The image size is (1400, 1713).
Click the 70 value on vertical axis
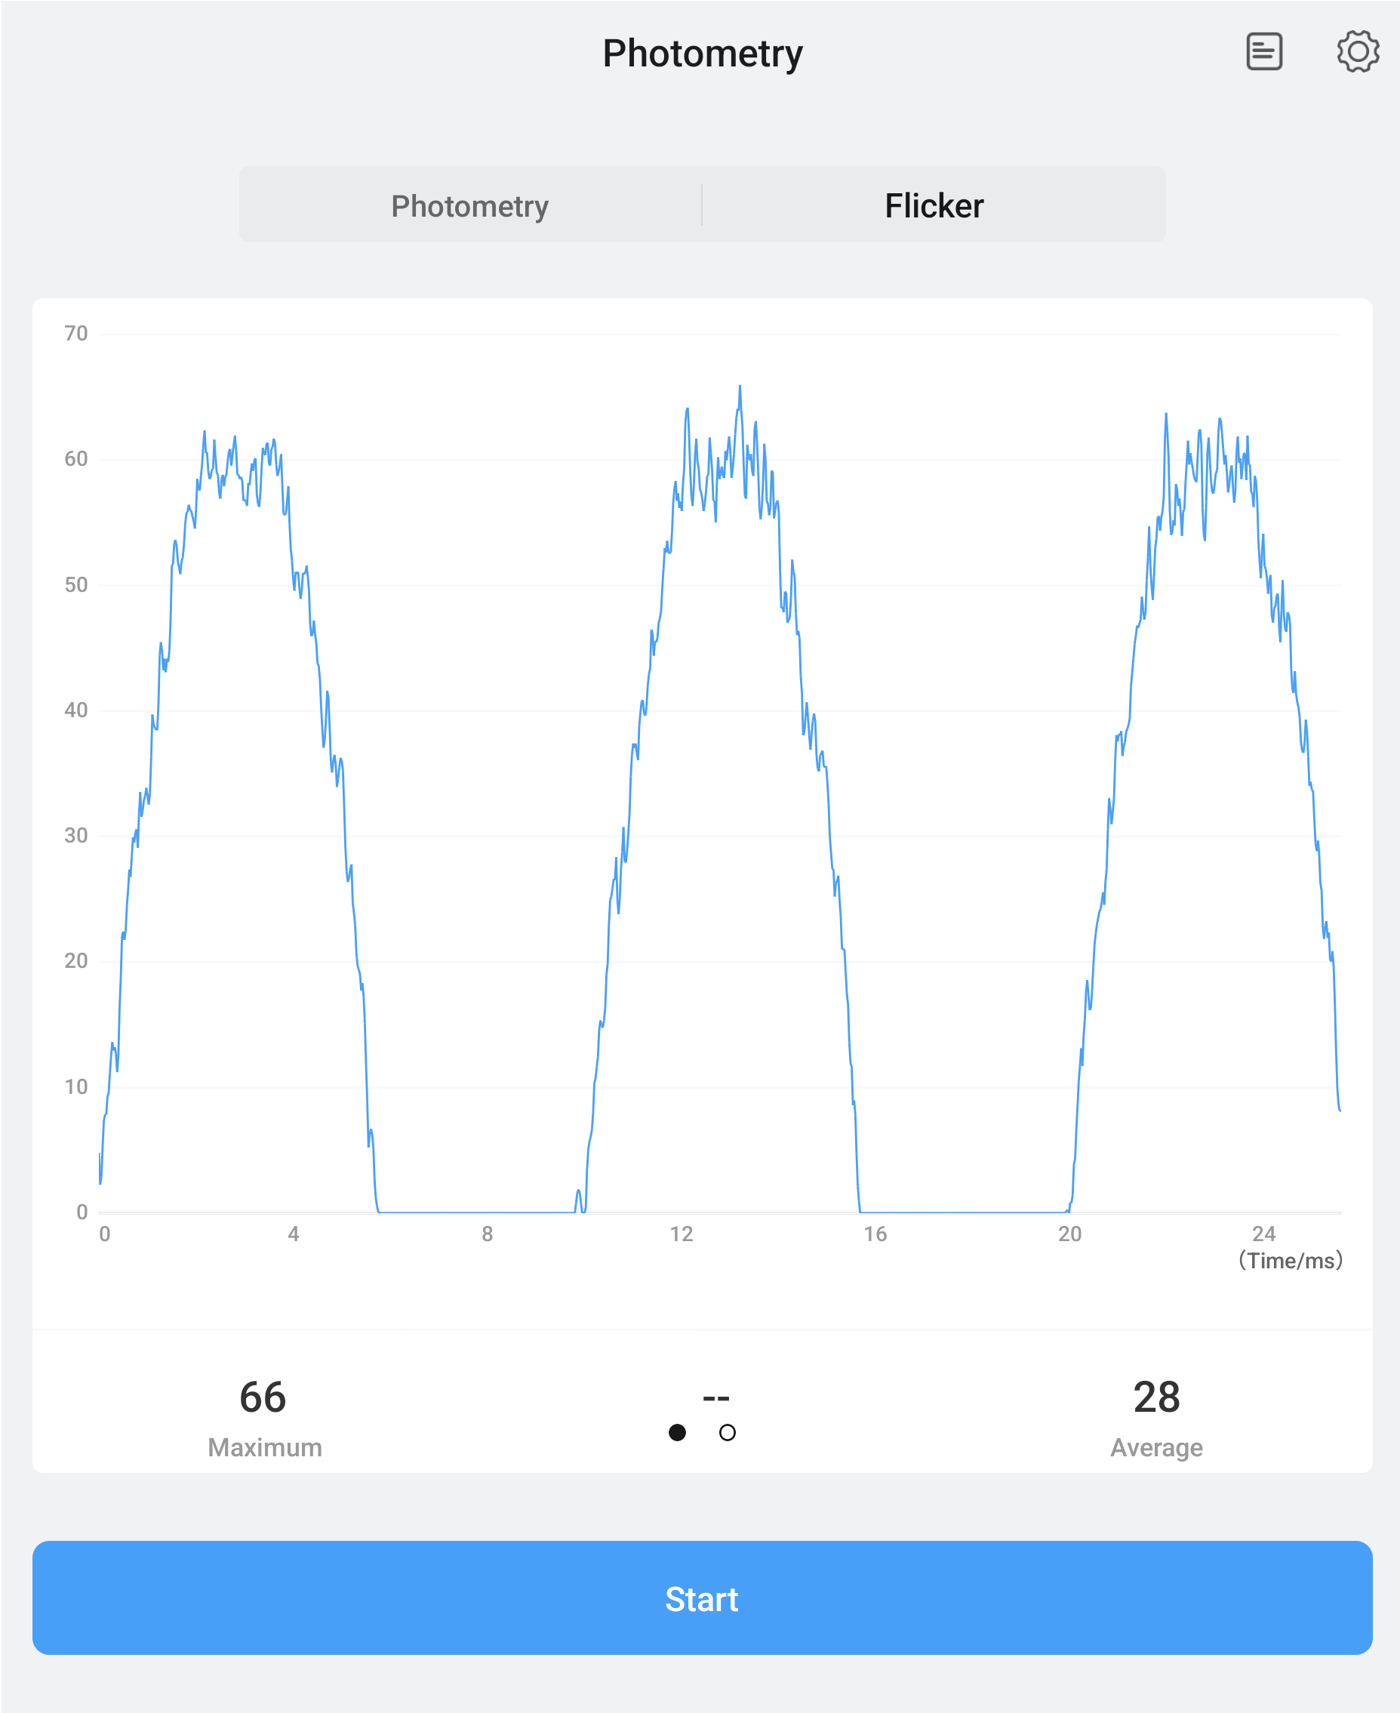point(75,333)
